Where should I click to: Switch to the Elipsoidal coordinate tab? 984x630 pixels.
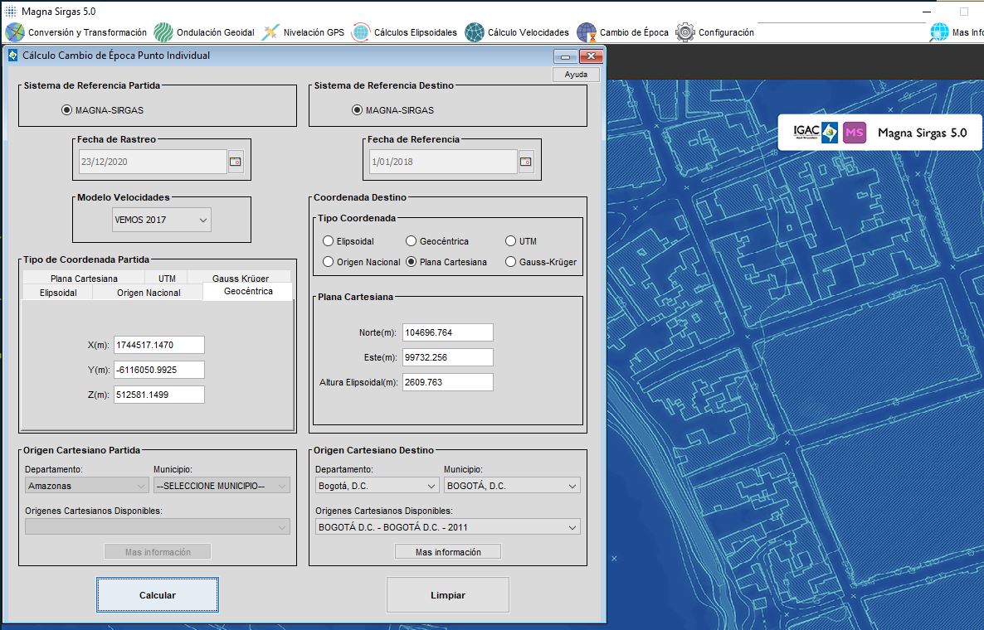click(58, 293)
